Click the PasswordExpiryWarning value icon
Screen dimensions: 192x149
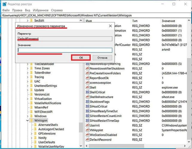(x=87, y=64)
